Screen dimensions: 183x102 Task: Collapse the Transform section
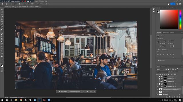pyautogui.click(x=157, y=39)
